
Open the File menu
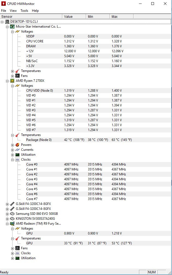[4, 10]
